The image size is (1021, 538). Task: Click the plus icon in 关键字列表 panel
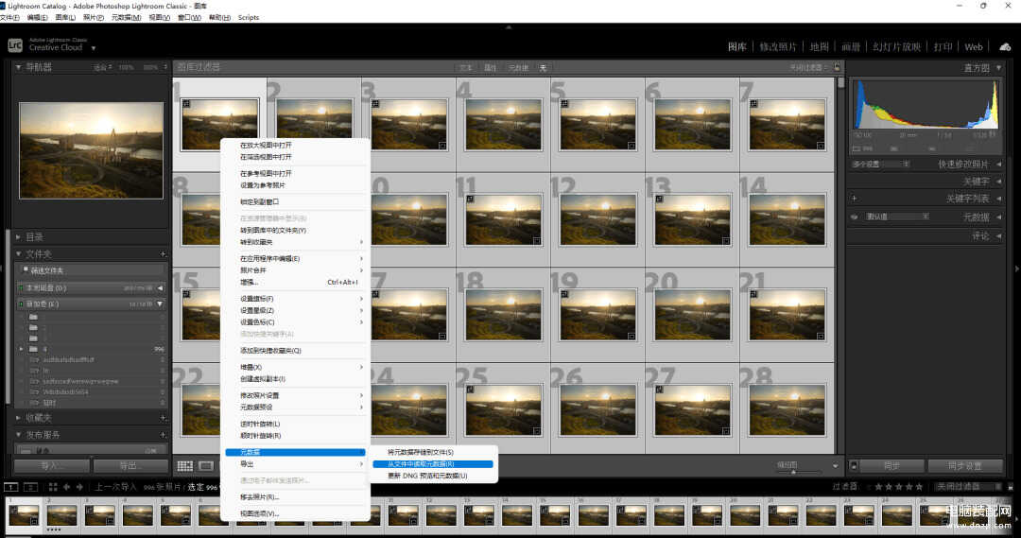click(x=855, y=198)
